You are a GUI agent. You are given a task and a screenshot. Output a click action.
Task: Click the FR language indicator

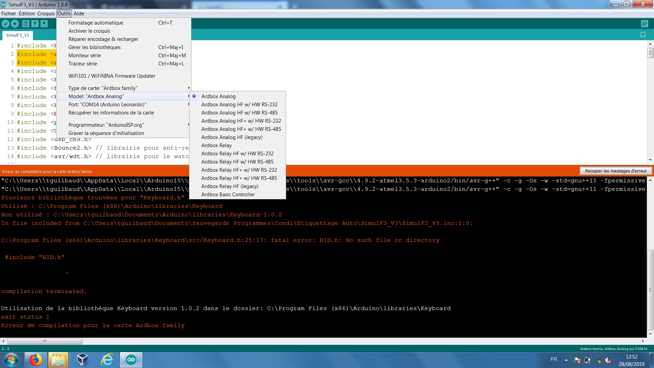[x=554, y=359]
